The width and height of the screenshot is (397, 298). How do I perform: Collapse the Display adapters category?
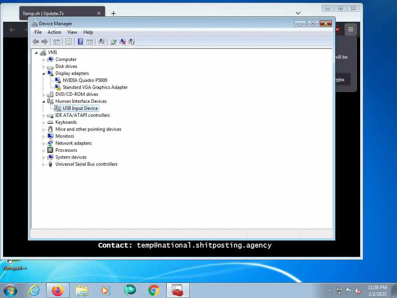43,74
